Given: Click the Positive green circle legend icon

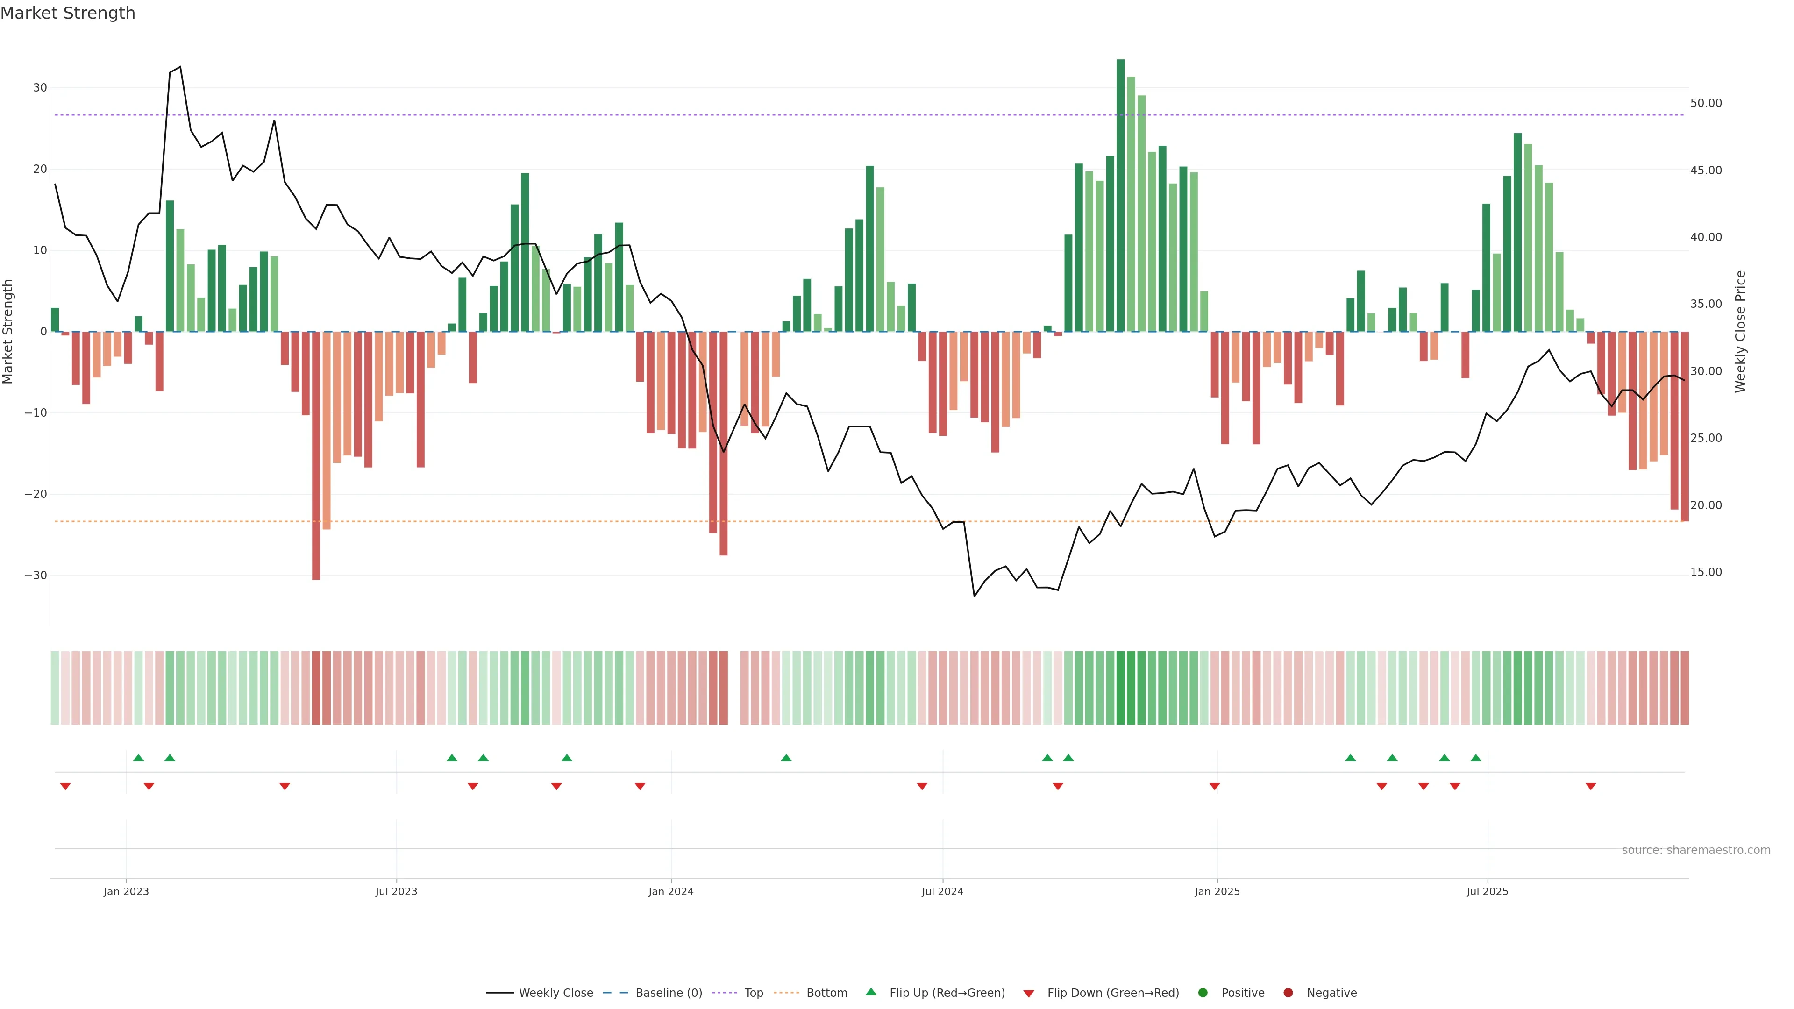Looking at the screenshot, I should [x=1203, y=993].
